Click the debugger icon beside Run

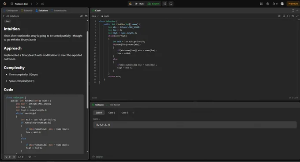pos(130,4)
